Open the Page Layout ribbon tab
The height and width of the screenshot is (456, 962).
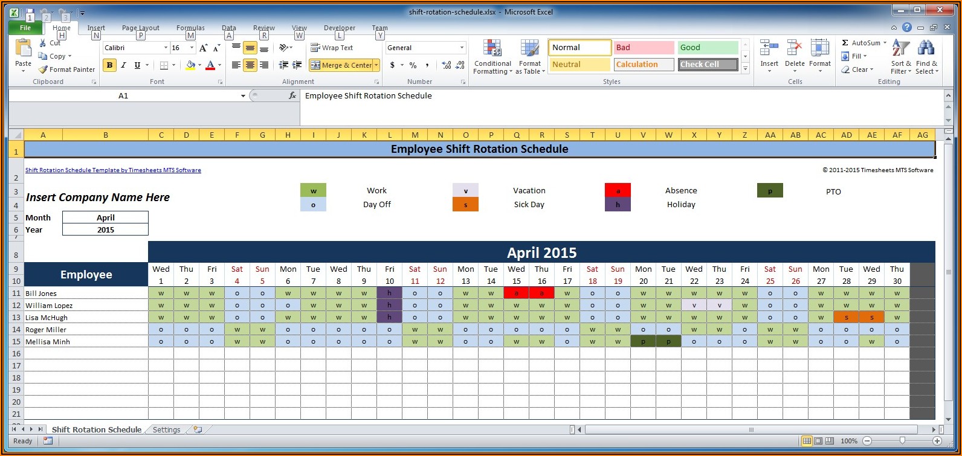[x=140, y=28]
